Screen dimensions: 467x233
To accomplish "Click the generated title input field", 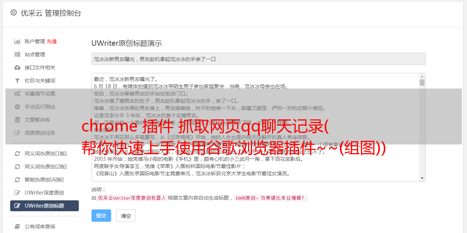I will pos(258,59).
